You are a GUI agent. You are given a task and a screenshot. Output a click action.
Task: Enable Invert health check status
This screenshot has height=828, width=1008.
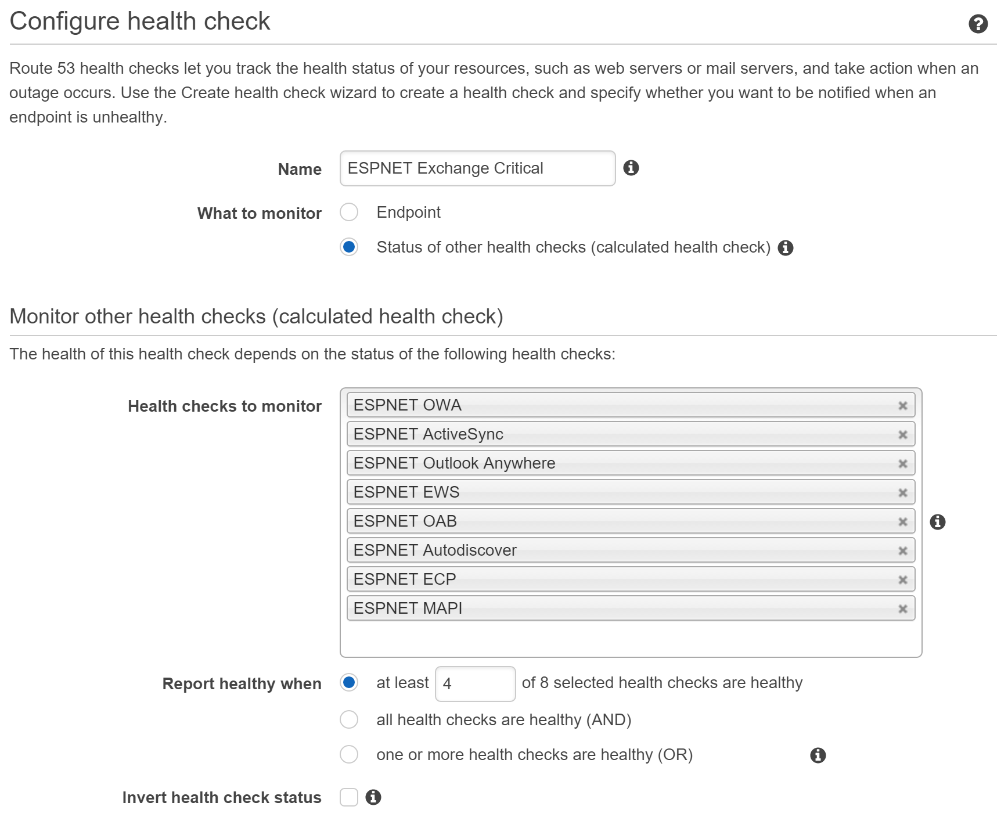pos(349,797)
